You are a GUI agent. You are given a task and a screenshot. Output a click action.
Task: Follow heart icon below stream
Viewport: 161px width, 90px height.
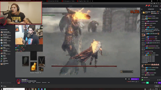click(x=126, y=79)
